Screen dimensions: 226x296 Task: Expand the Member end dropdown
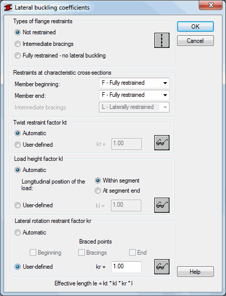click(x=134, y=95)
